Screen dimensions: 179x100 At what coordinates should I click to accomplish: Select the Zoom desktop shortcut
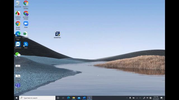click(26, 25)
